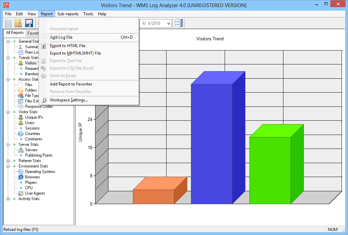Click the Files Extensions grid icon
The image size is (348, 235).
(x=21, y=101)
